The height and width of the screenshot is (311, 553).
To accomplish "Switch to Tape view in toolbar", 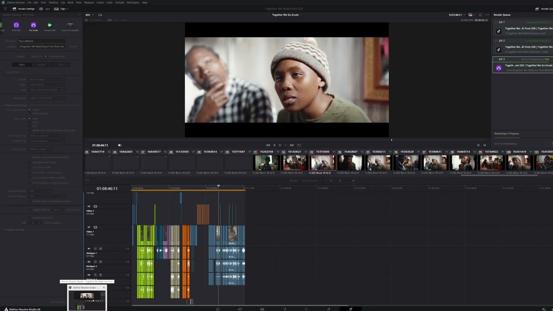I will [45, 9].
